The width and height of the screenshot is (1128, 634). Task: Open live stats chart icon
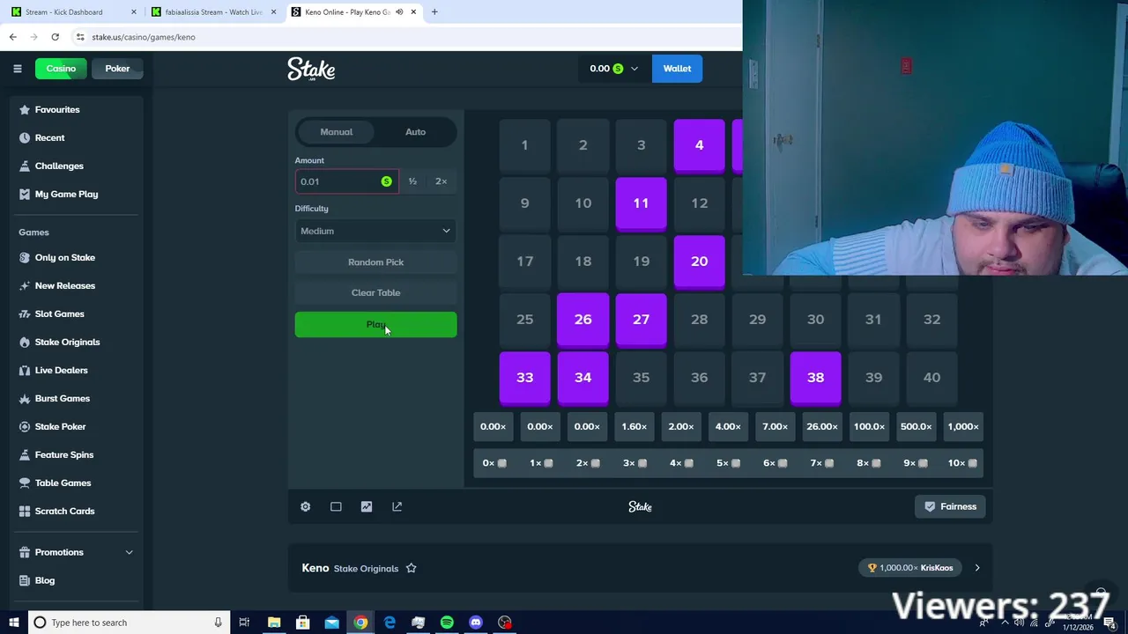(x=367, y=506)
